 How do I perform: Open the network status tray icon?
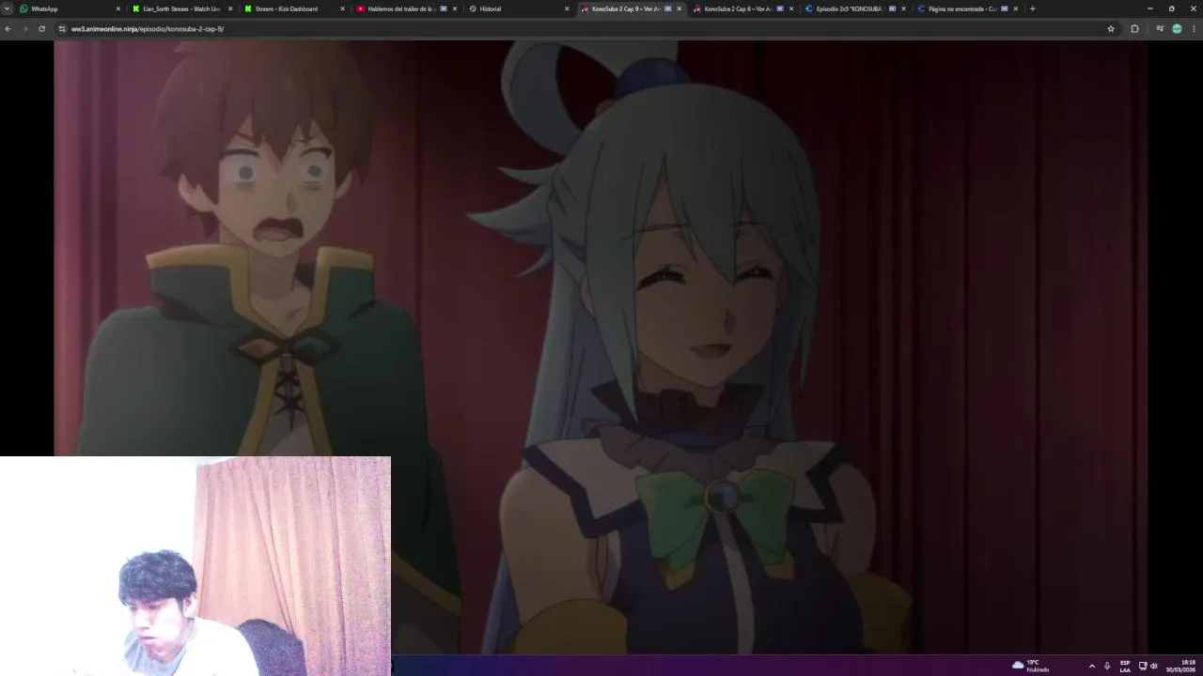click(x=1143, y=666)
